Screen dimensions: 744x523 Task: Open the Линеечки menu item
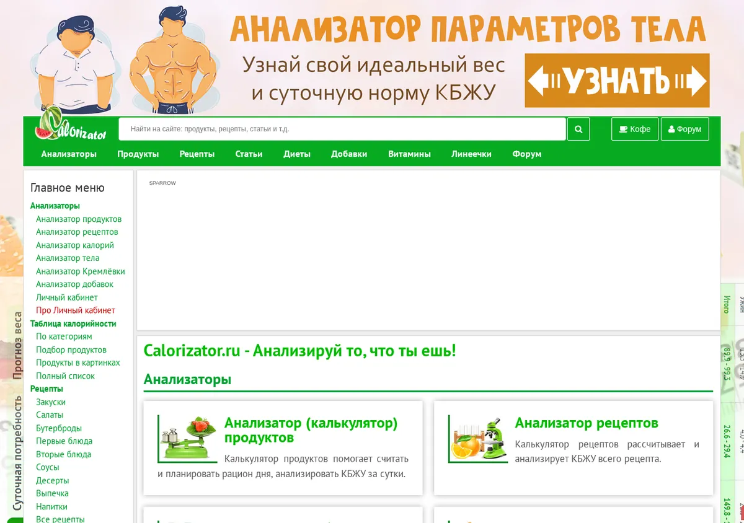point(471,154)
